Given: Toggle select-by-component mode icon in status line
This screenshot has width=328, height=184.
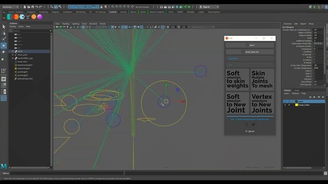Looking at the screenshot, I should (60, 7).
